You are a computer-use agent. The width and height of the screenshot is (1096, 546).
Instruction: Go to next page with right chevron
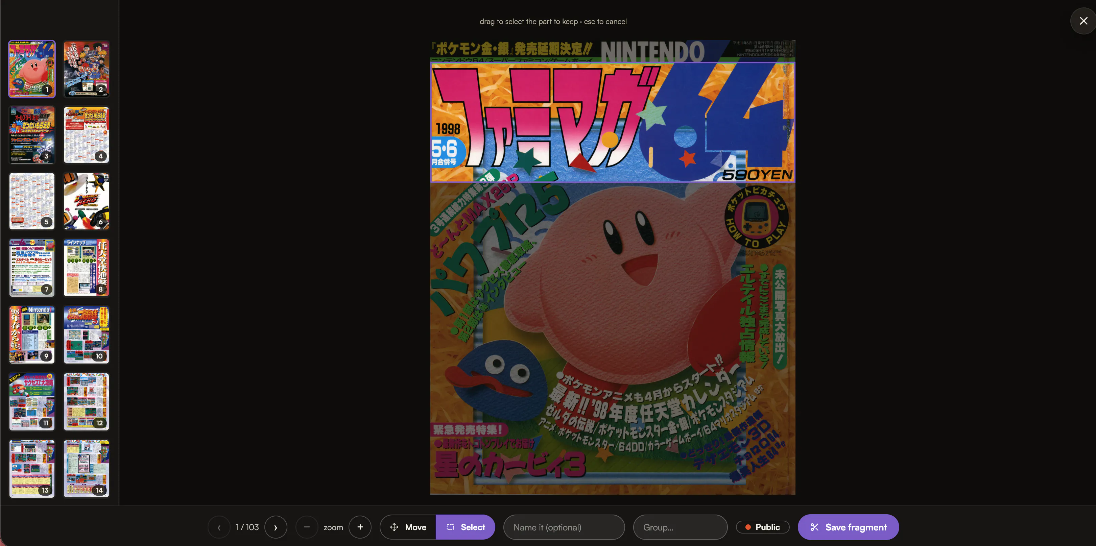(275, 527)
